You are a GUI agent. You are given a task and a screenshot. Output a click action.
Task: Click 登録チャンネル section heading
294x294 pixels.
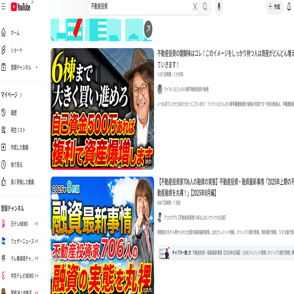pyautogui.click(x=12, y=208)
